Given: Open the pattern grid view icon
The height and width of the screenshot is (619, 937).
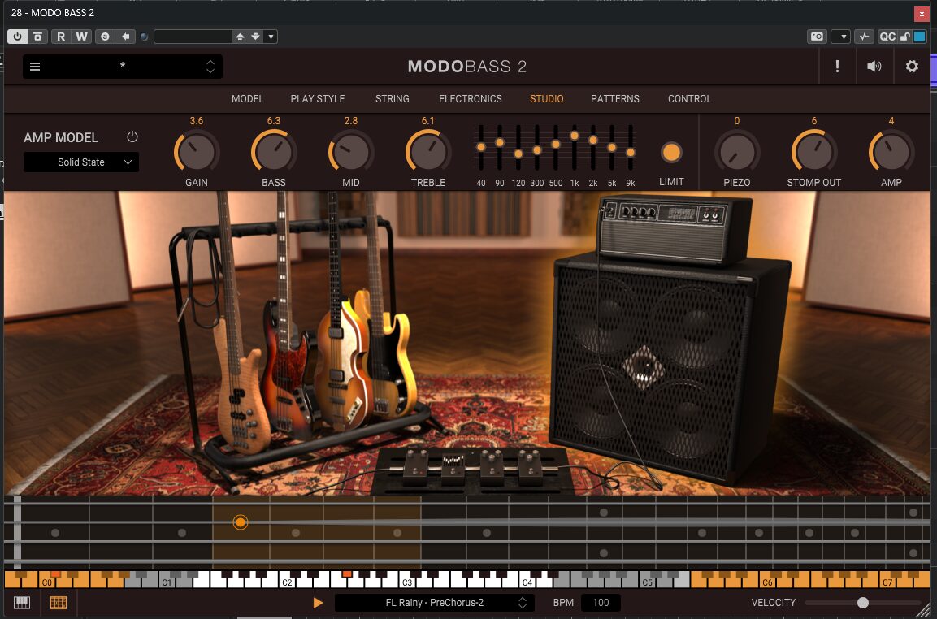Looking at the screenshot, I should (x=59, y=602).
